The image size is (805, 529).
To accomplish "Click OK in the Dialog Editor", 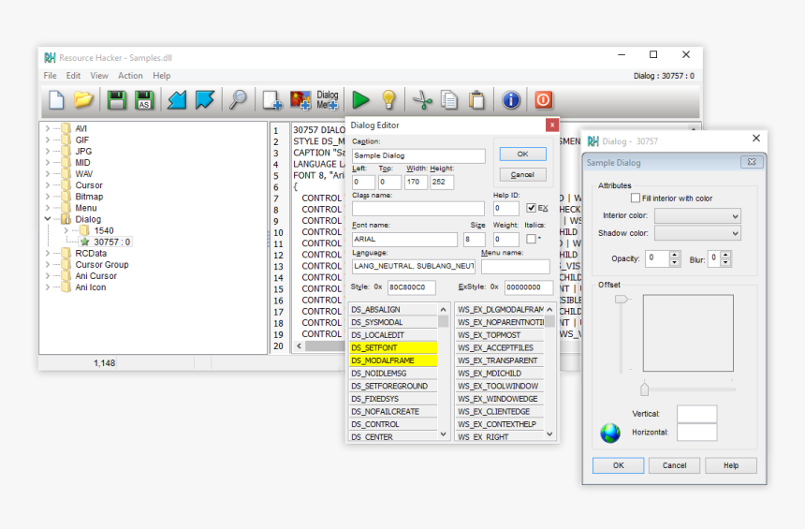I will tap(522, 154).
